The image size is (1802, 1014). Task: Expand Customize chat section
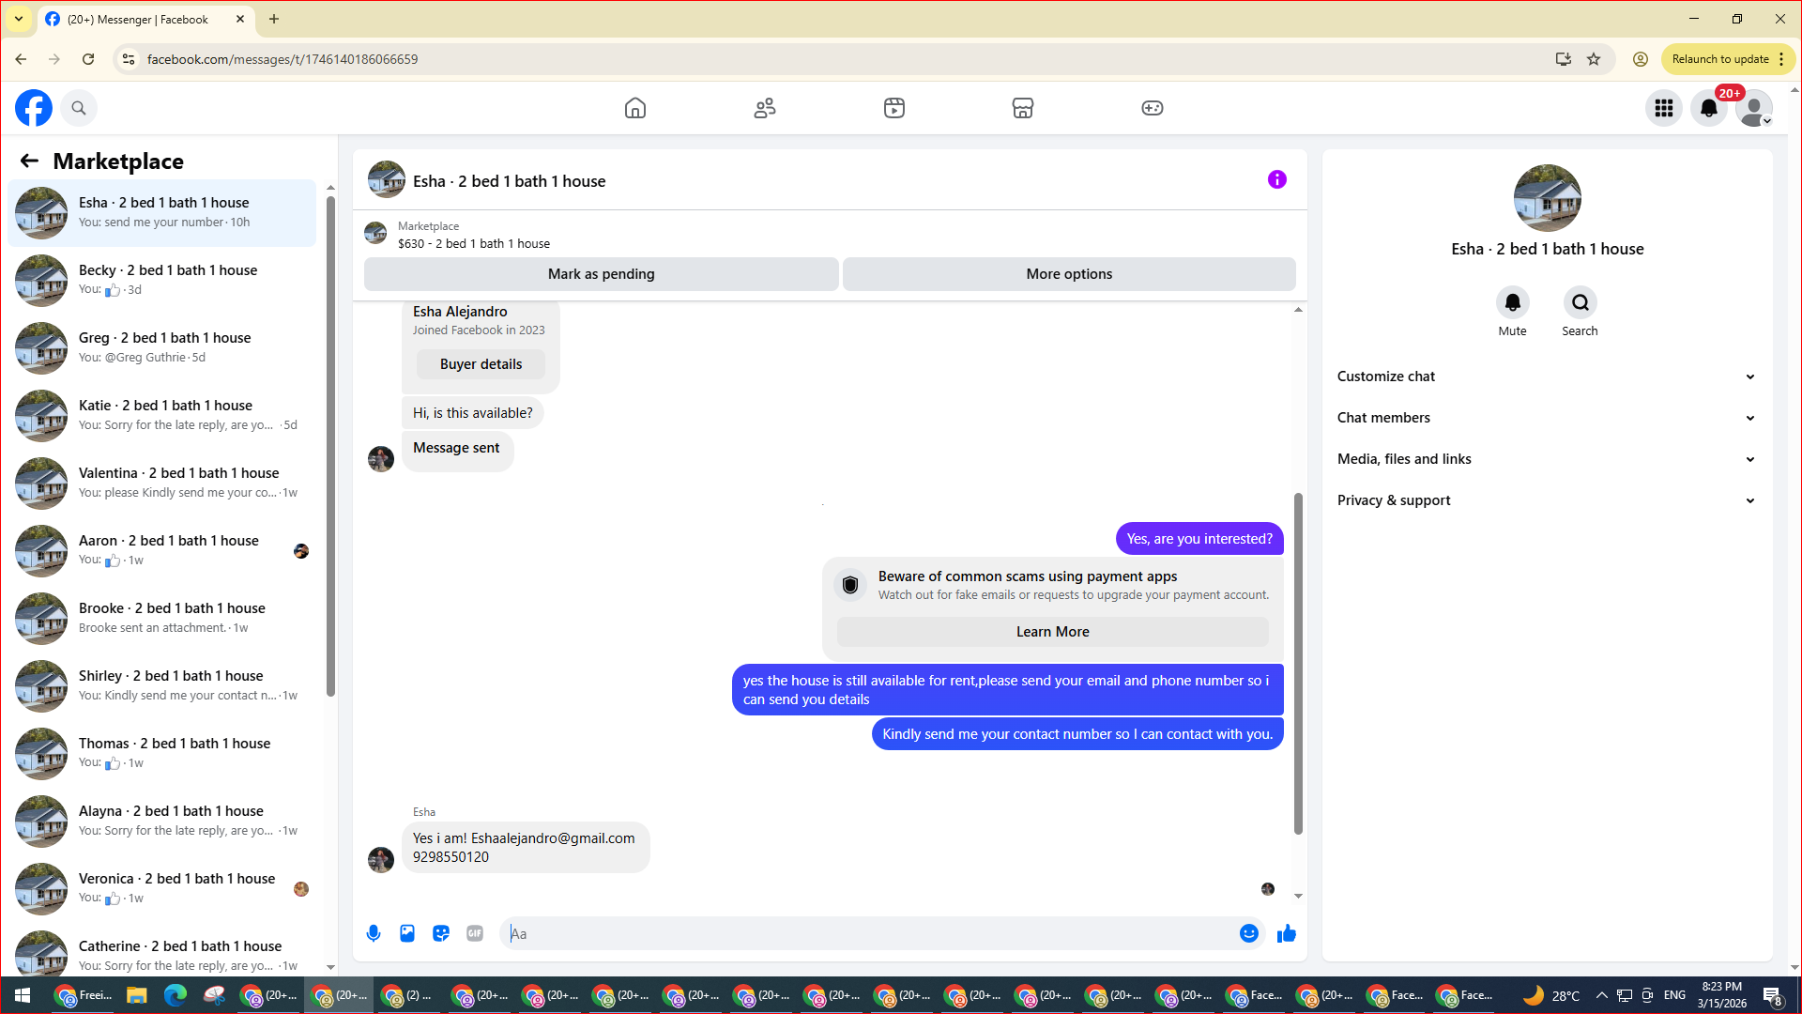click(x=1547, y=376)
